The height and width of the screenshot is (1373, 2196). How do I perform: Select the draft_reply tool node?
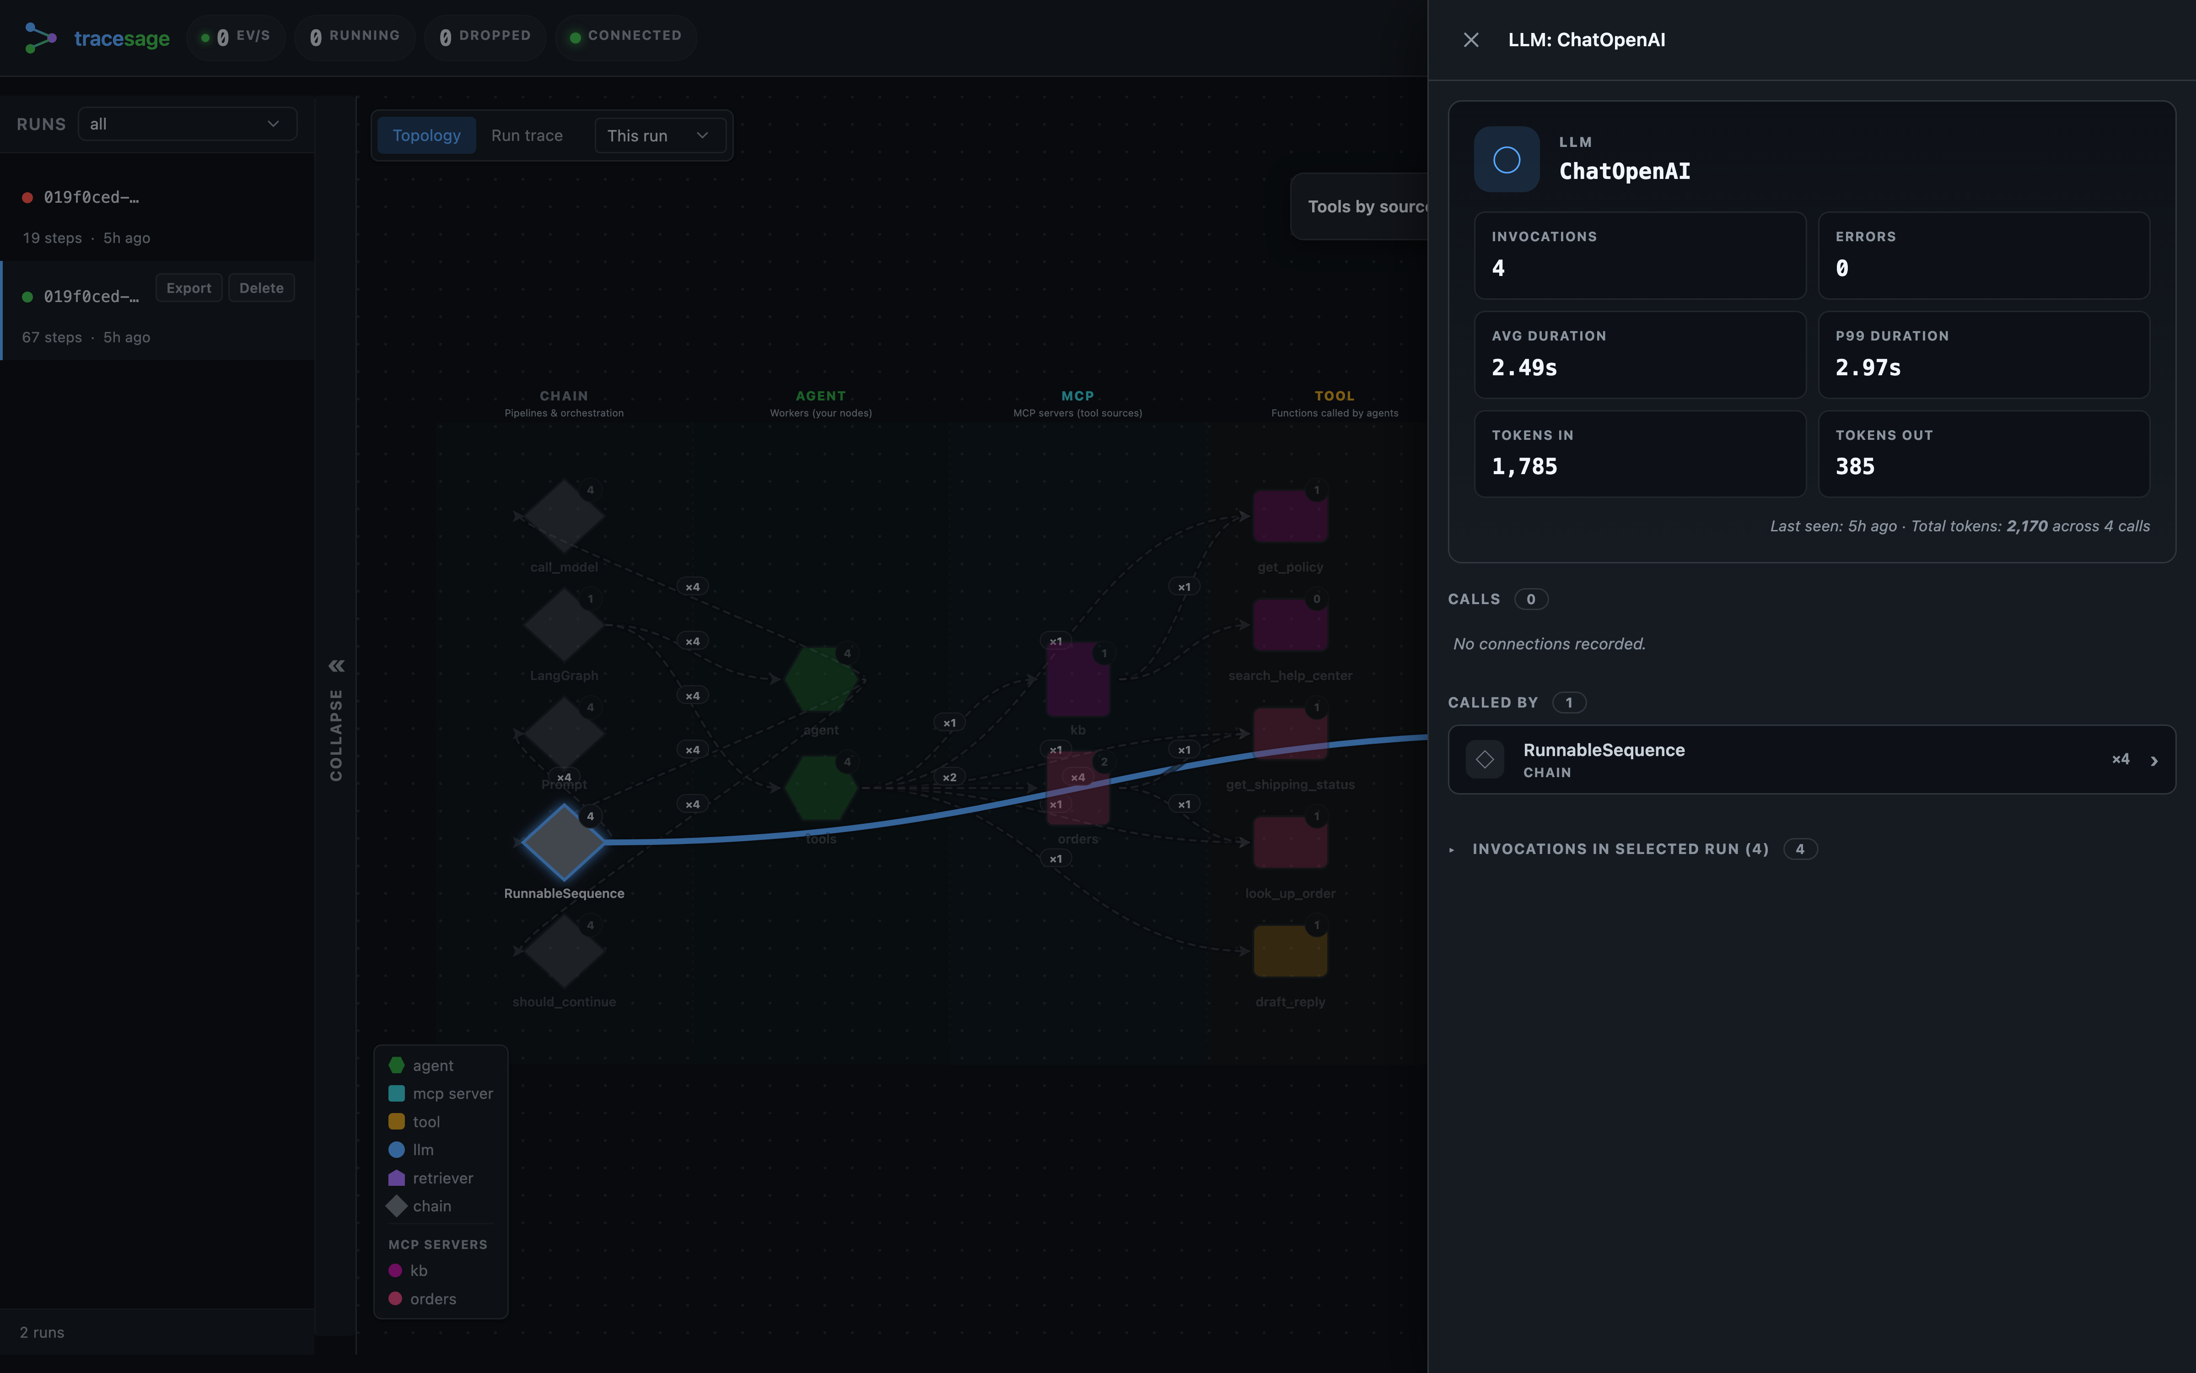click(x=1290, y=951)
